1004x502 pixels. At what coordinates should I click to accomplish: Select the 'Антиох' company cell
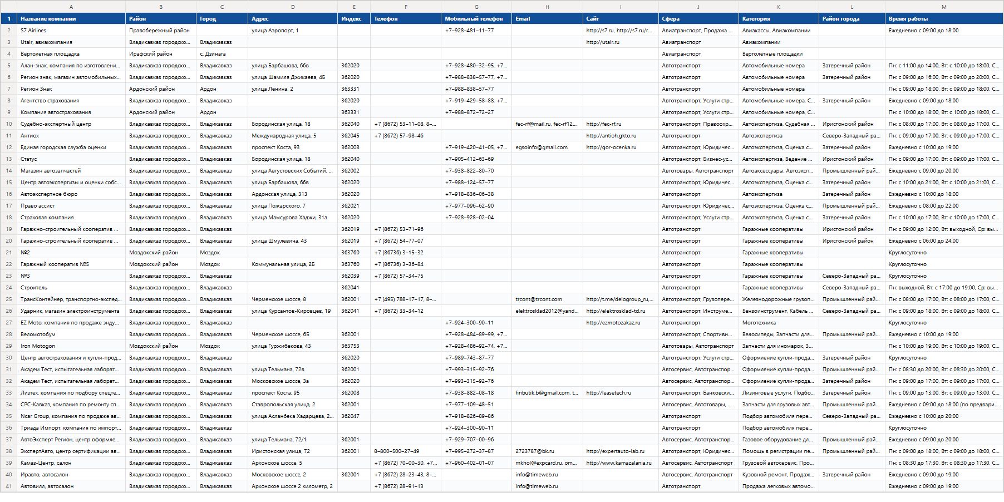coord(71,136)
